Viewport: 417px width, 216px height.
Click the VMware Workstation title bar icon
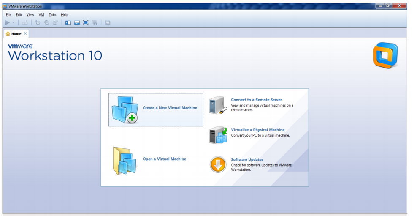[5, 6]
